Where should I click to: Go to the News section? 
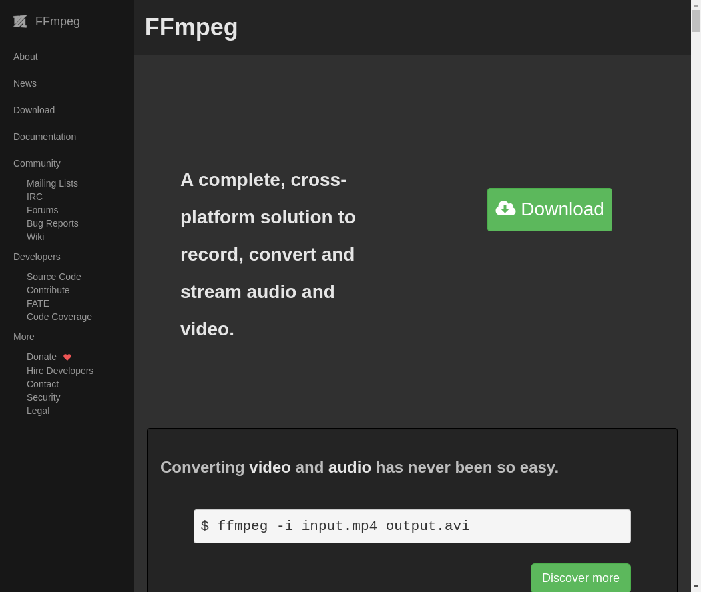tap(25, 83)
